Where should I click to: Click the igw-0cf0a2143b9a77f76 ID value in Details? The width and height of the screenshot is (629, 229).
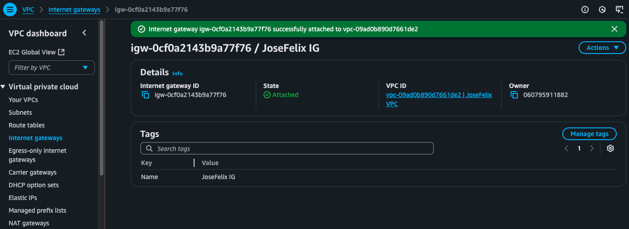coord(190,95)
